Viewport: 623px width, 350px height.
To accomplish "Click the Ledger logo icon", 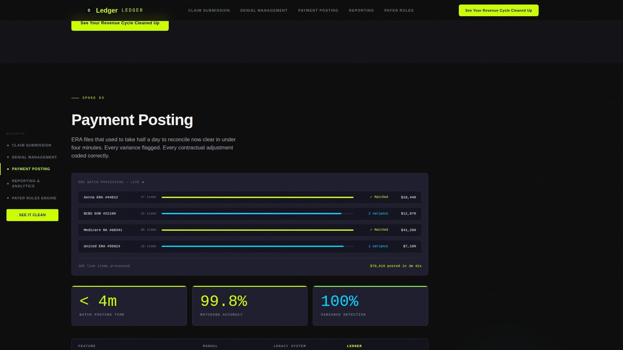I will (x=89, y=10).
